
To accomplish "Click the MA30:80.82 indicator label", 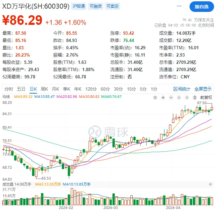I will (89, 97).
